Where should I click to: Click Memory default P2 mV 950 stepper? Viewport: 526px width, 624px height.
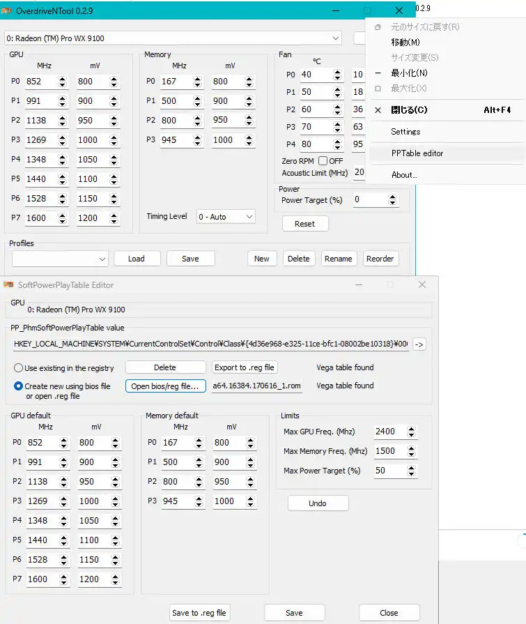250,482
